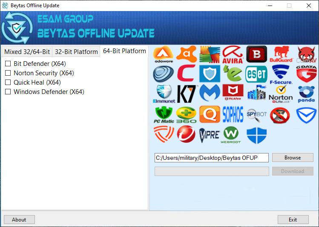Click the VIPRE logo
This screenshot has height=227, width=319.
pos(210,135)
